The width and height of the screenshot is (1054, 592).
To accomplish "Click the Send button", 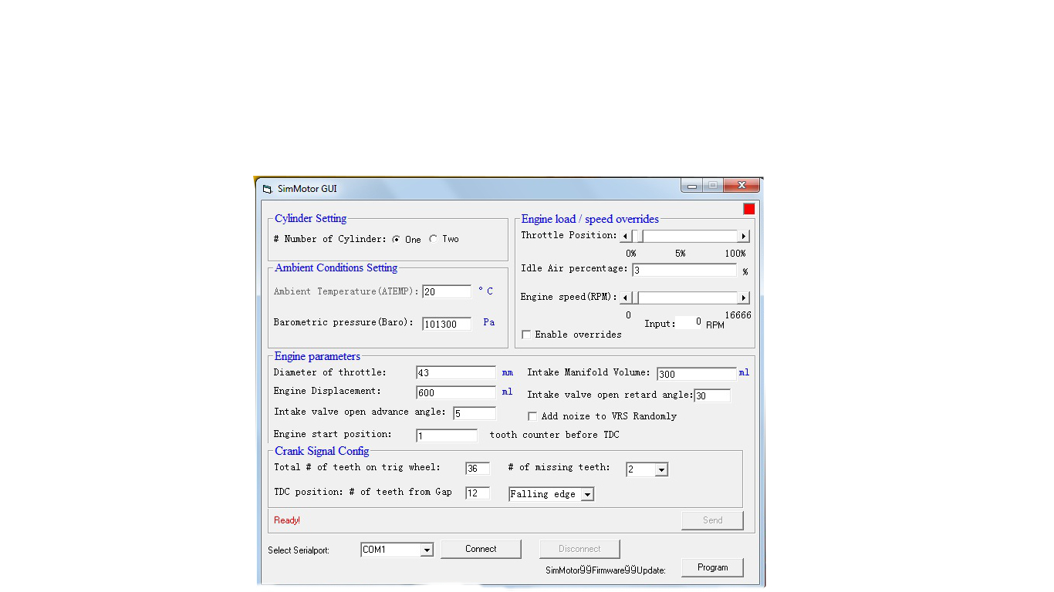I will tap(712, 520).
